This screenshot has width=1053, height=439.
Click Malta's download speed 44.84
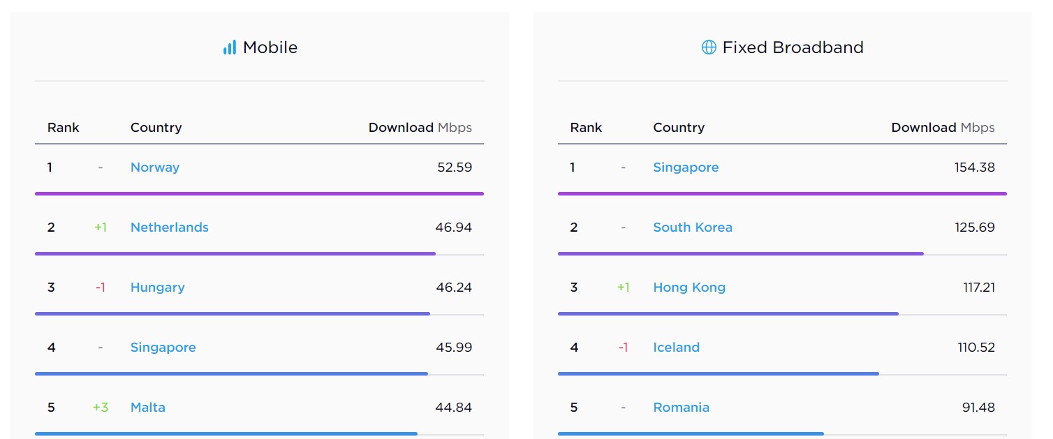pyautogui.click(x=454, y=408)
